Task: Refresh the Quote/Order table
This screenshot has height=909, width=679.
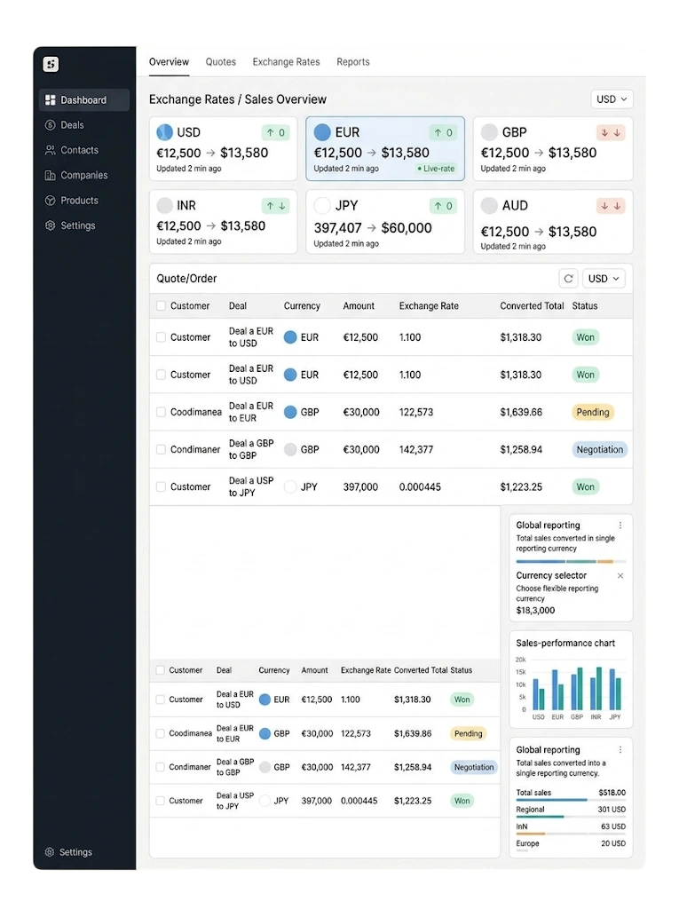Action: [568, 279]
